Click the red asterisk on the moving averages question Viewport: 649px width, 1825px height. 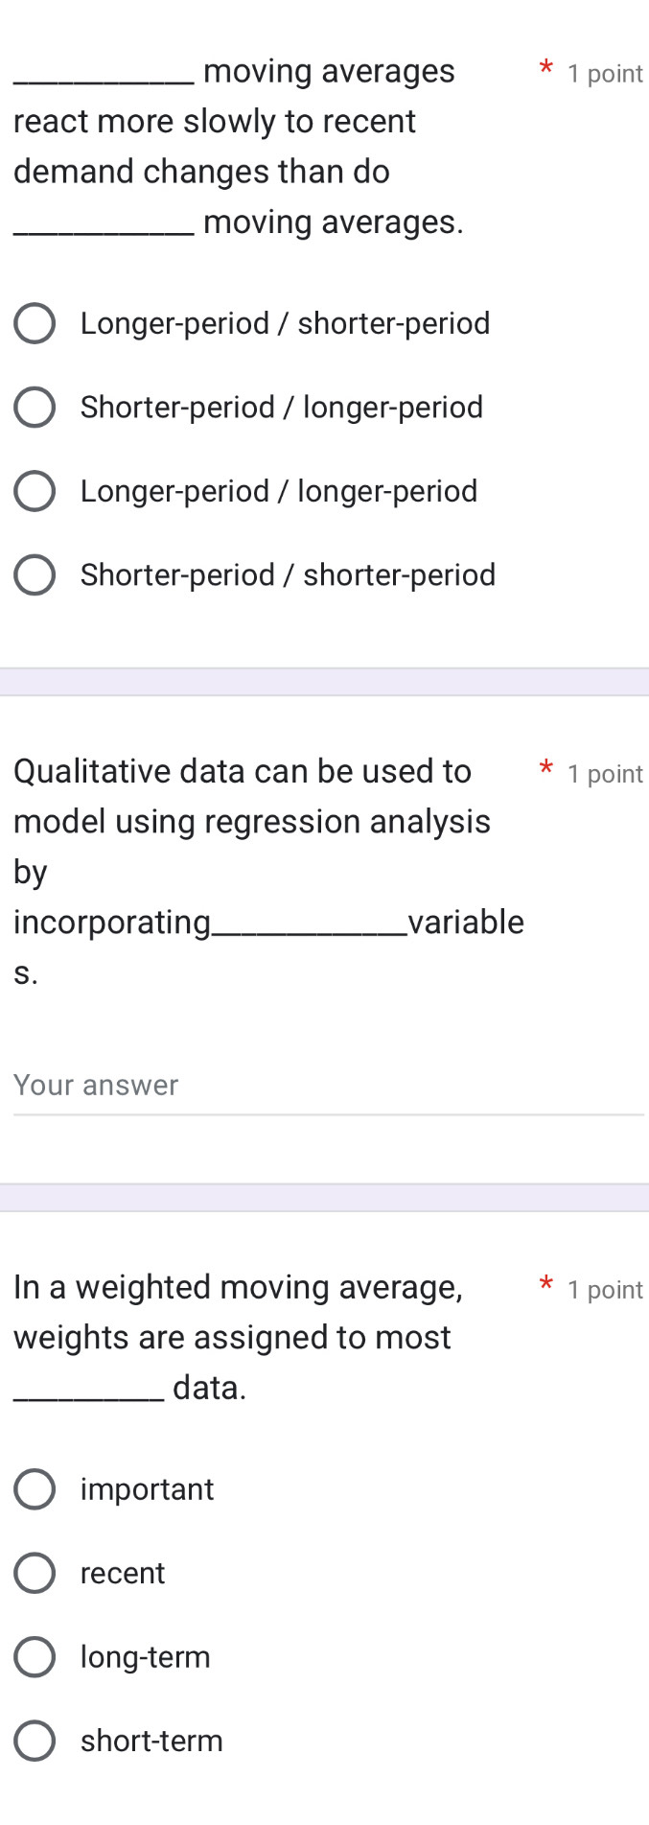(x=545, y=68)
